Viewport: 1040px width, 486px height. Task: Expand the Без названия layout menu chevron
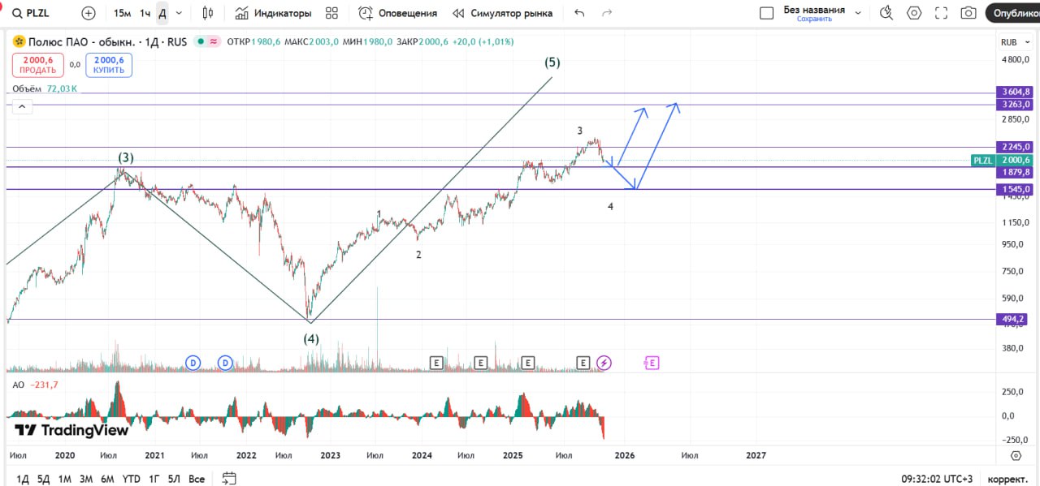(858, 13)
